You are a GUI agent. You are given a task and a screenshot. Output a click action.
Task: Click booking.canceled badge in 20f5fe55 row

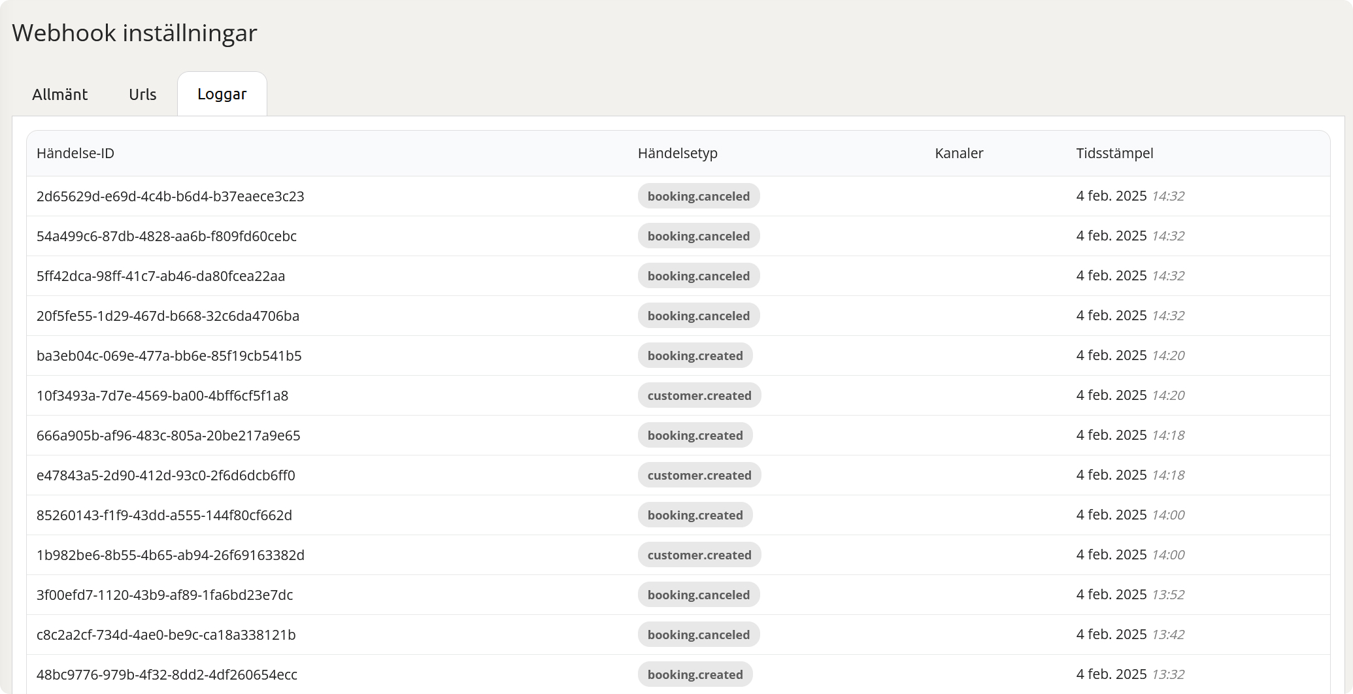699,316
